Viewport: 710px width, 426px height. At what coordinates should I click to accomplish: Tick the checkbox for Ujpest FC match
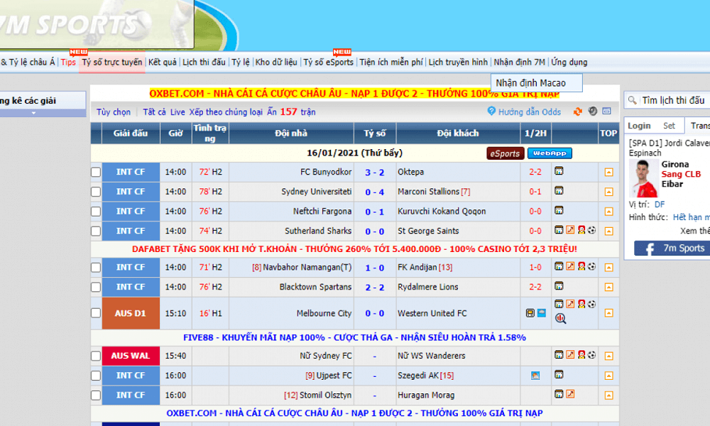pos(96,376)
